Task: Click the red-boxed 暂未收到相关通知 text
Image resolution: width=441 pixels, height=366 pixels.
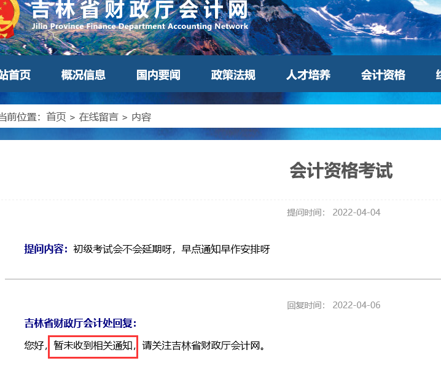Action: 93,346
